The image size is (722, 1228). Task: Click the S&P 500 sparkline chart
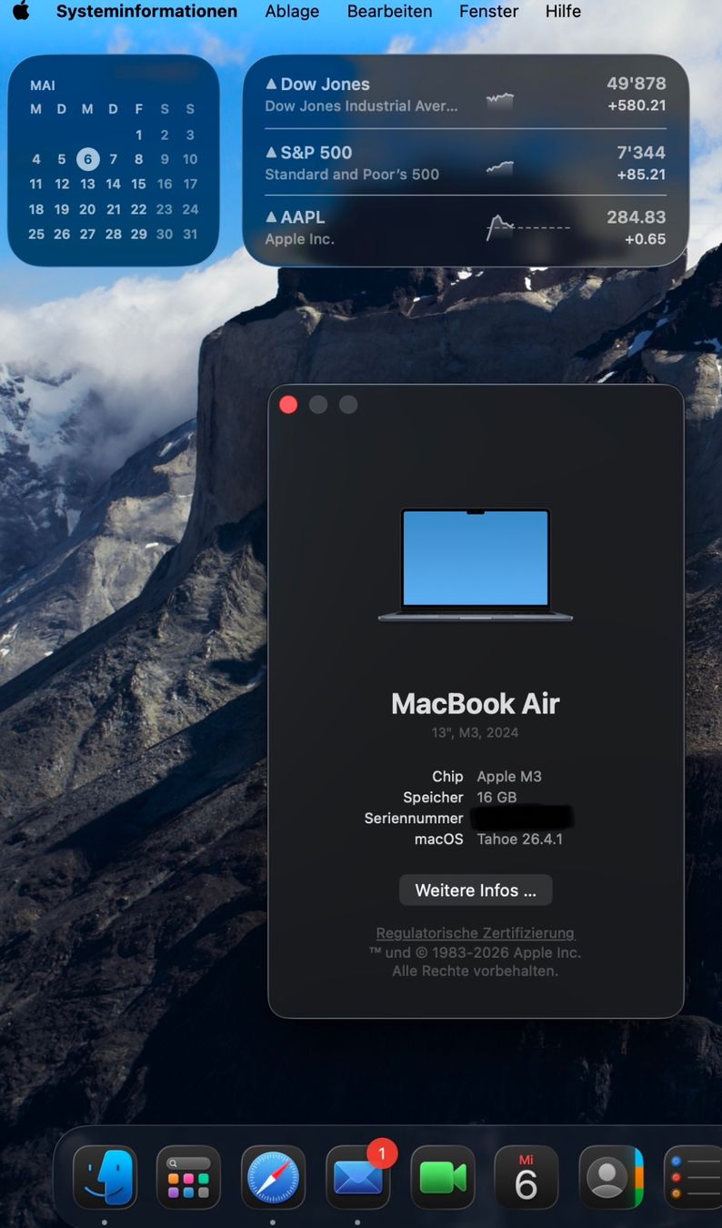click(x=500, y=167)
